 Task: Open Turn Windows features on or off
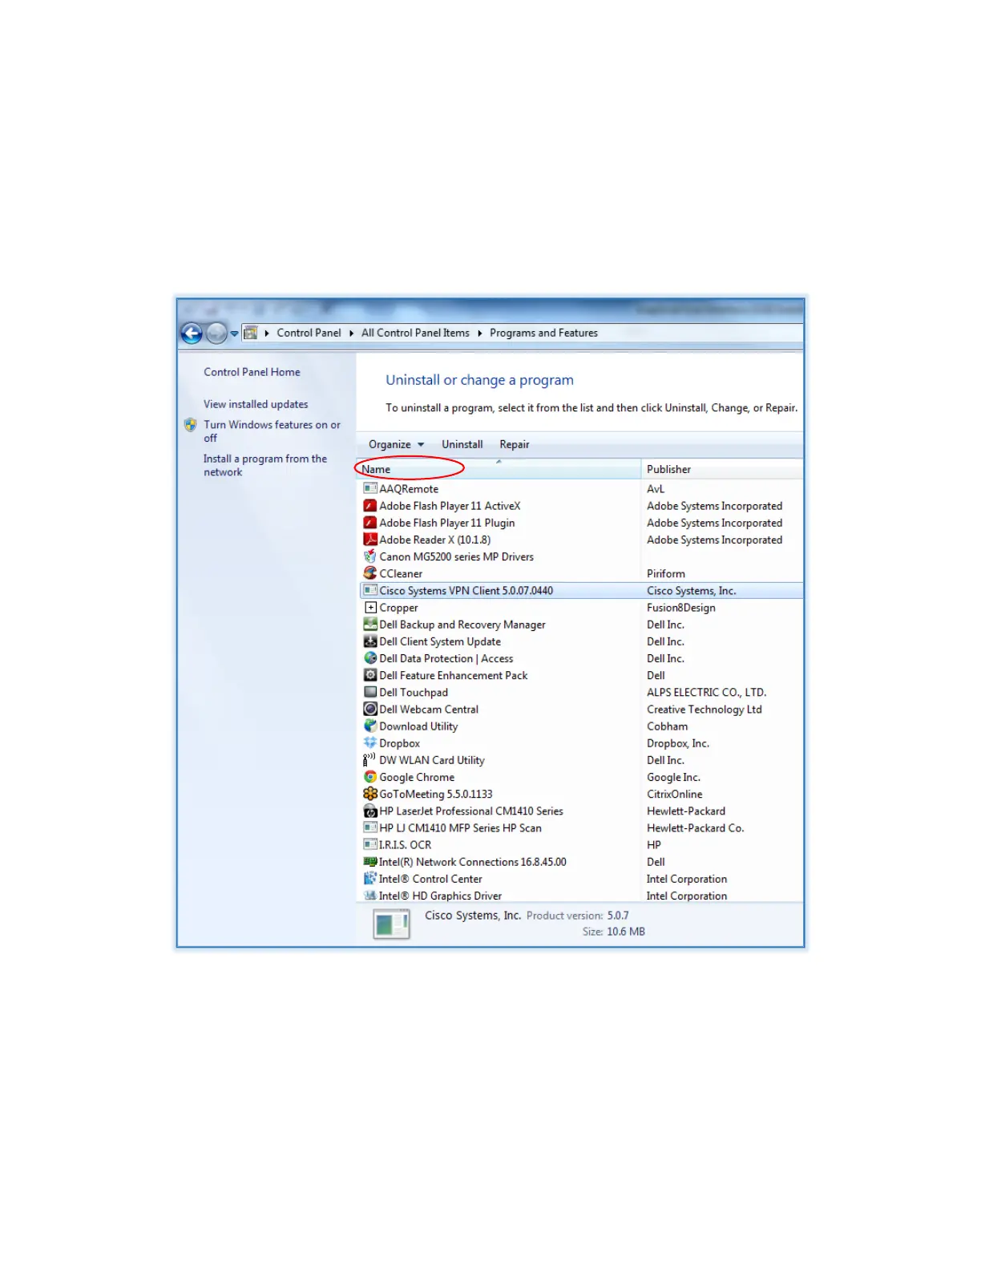click(272, 431)
